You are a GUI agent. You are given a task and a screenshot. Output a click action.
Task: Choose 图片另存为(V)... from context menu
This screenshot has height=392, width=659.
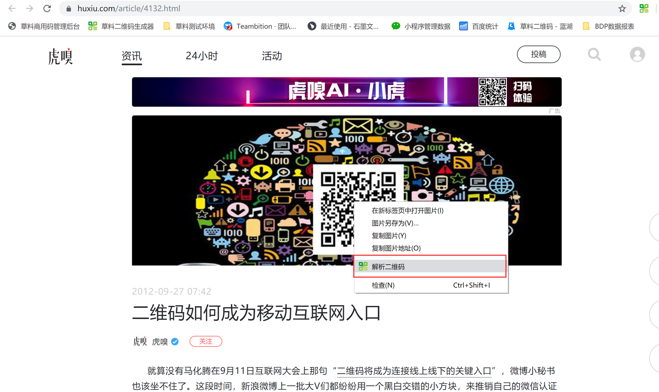(x=431, y=223)
